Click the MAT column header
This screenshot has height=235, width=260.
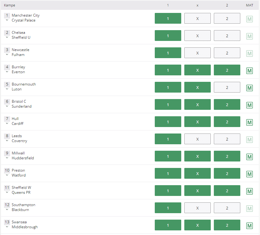(x=250, y=5)
